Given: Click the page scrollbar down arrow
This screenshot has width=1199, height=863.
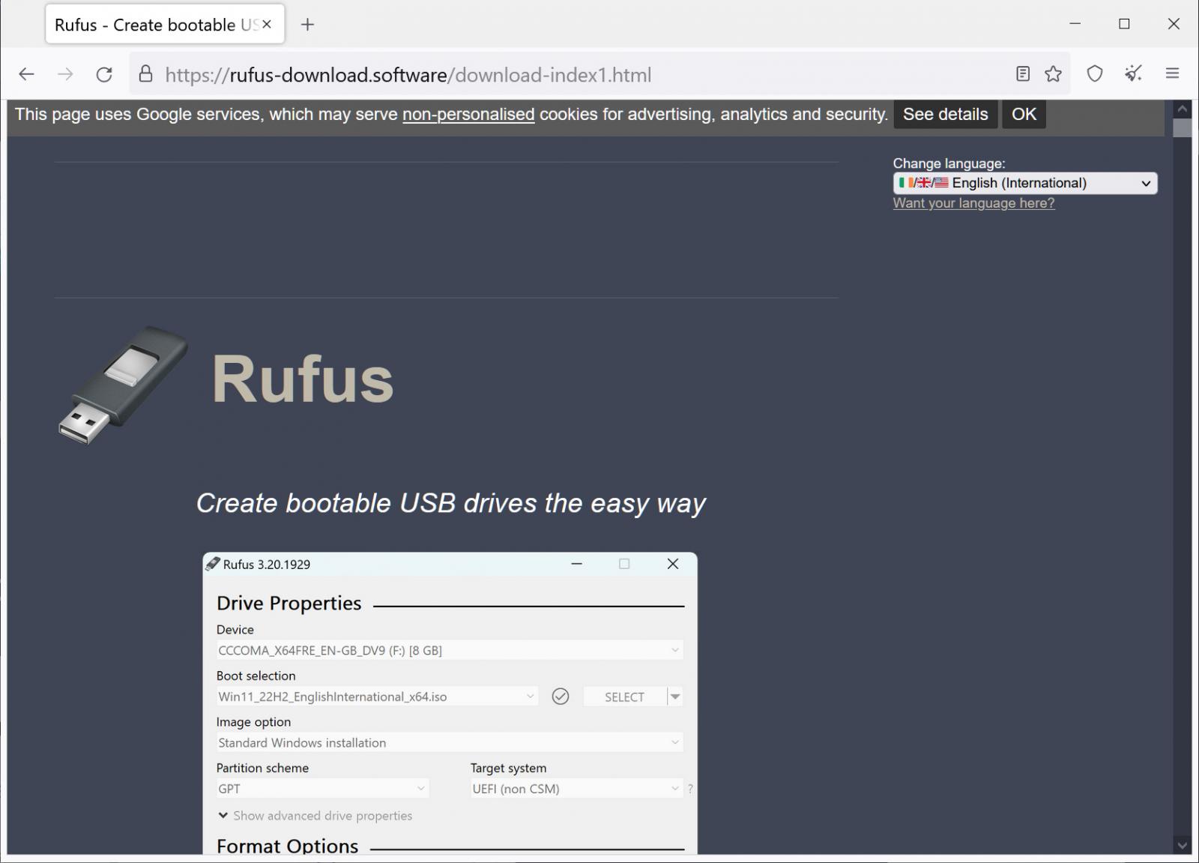Looking at the screenshot, I should (x=1183, y=845).
